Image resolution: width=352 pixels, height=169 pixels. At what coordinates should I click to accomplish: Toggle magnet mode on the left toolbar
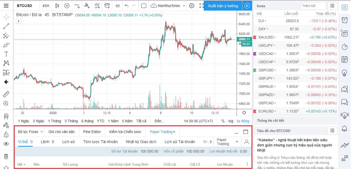tap(6, 116)
